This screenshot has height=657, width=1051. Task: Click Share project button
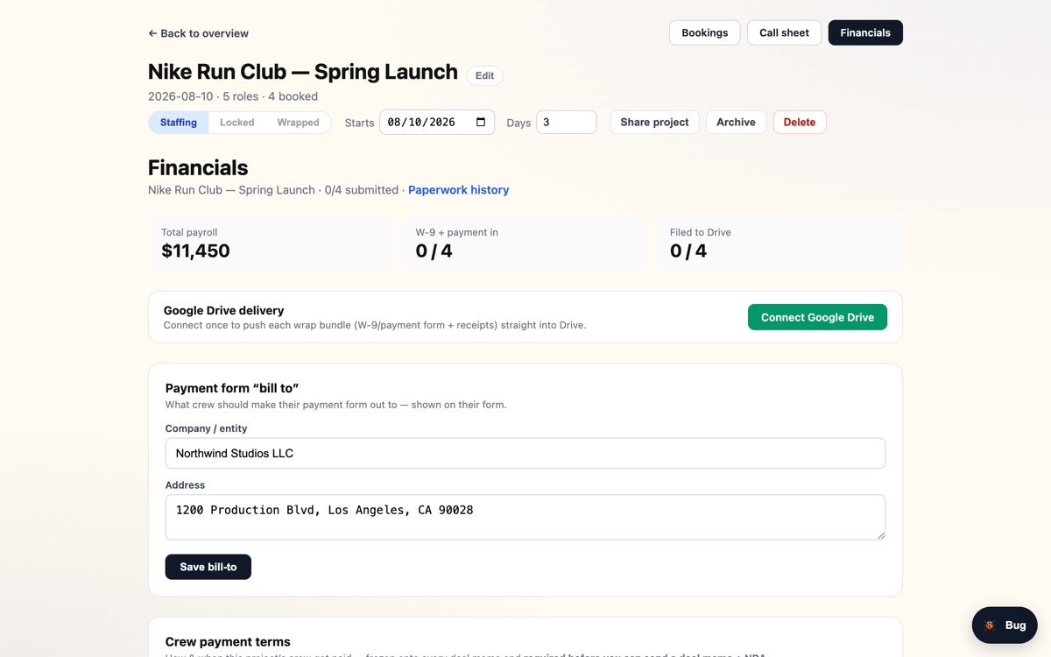point(654,122)
